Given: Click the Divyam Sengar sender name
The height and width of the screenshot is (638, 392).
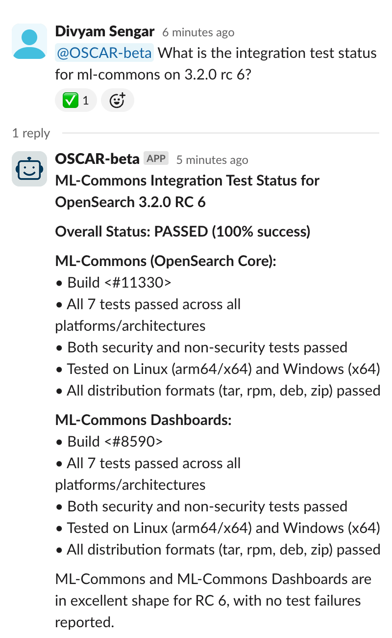Looking at the screenshot, I should pyautogui.click(x=105, y=32).
